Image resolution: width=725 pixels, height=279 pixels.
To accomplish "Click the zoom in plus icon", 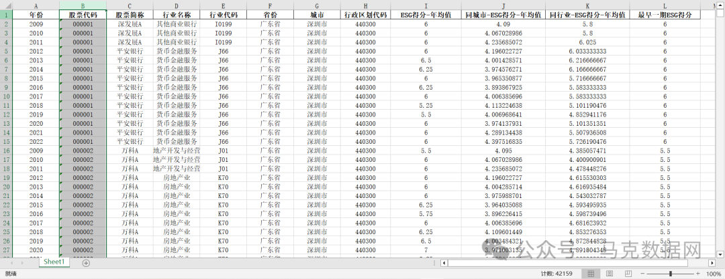I will click(x=697, y=274).
